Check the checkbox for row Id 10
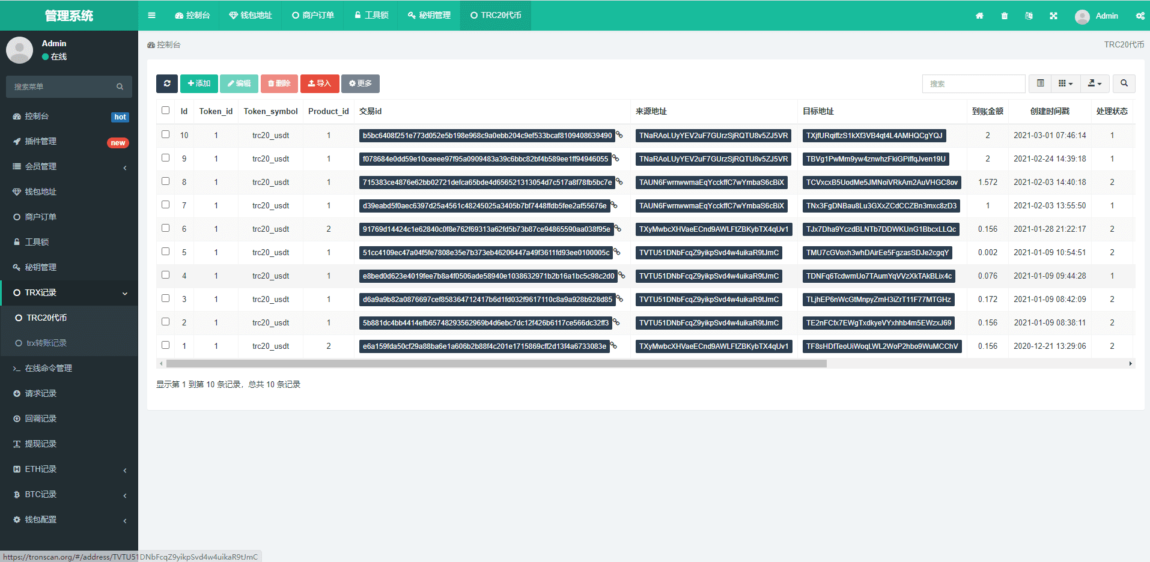The width and height of the screenshot is (1150, 562). tap(165, 134)
